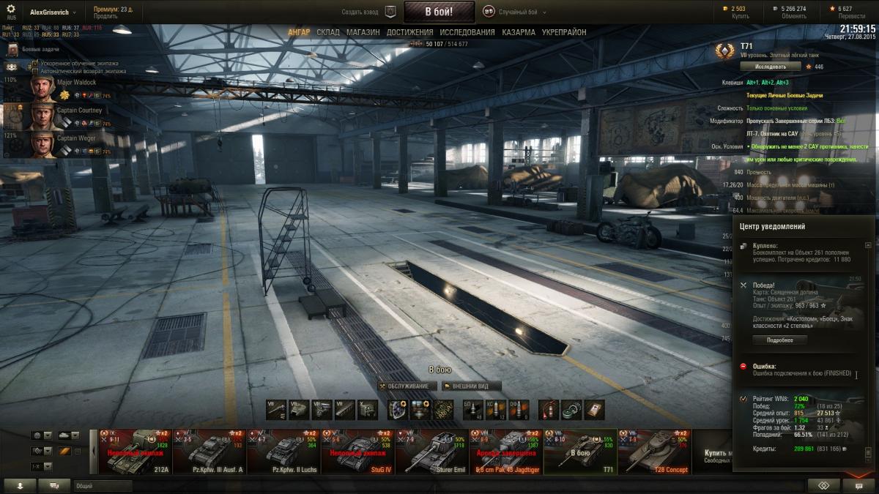This screenshot has height=494, width=879.
Task: Click the БП armor-piercing shell slot
Action: coord(473,410)
